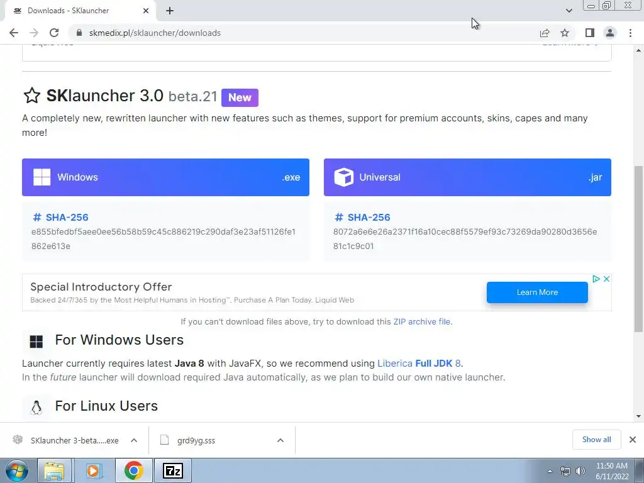The image size is (644, 483).
Task: Open the taskbar clock and date
Action: pyautogui.click(x=612, y=471)
